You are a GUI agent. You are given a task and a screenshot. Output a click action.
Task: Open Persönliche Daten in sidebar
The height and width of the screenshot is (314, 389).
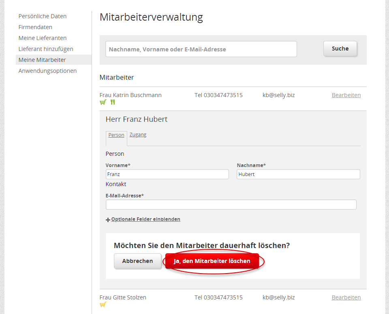pyautogui.click(x=43, y=16)
